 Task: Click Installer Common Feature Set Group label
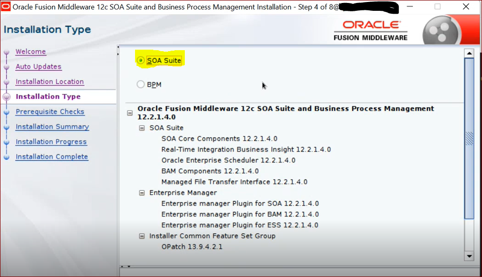pyautogui.click(x=212, y=236)
